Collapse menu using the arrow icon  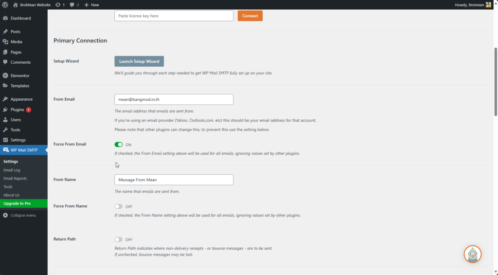tap(5, 215)
